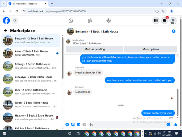Attach a photo in the composer
The width and height of the screenshot is (182, 137).
tap(73, 125)
